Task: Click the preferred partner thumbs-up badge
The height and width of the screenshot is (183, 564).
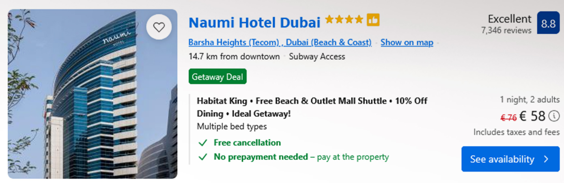Action: click(373, 19)
